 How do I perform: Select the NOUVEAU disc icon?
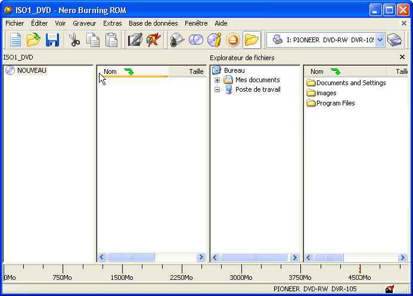pyautogui.click(x=10, y=70)
